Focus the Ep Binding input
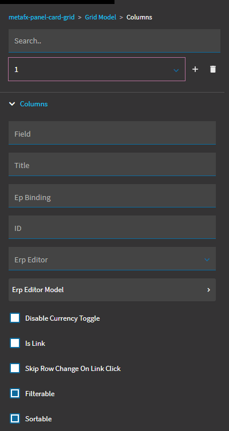 112,195
